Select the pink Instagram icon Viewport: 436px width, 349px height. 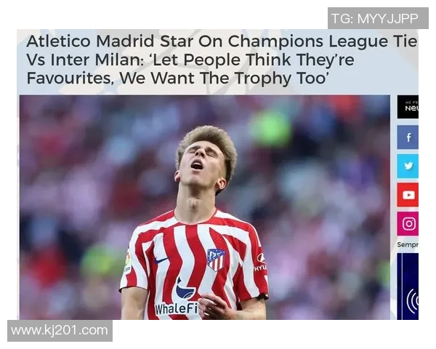pos(408,223)
